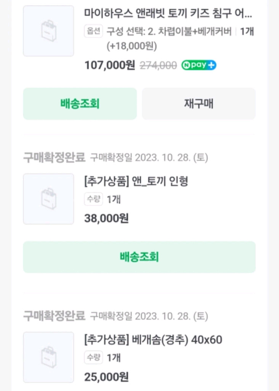Tap the 38,000원 price

point(106,218)
